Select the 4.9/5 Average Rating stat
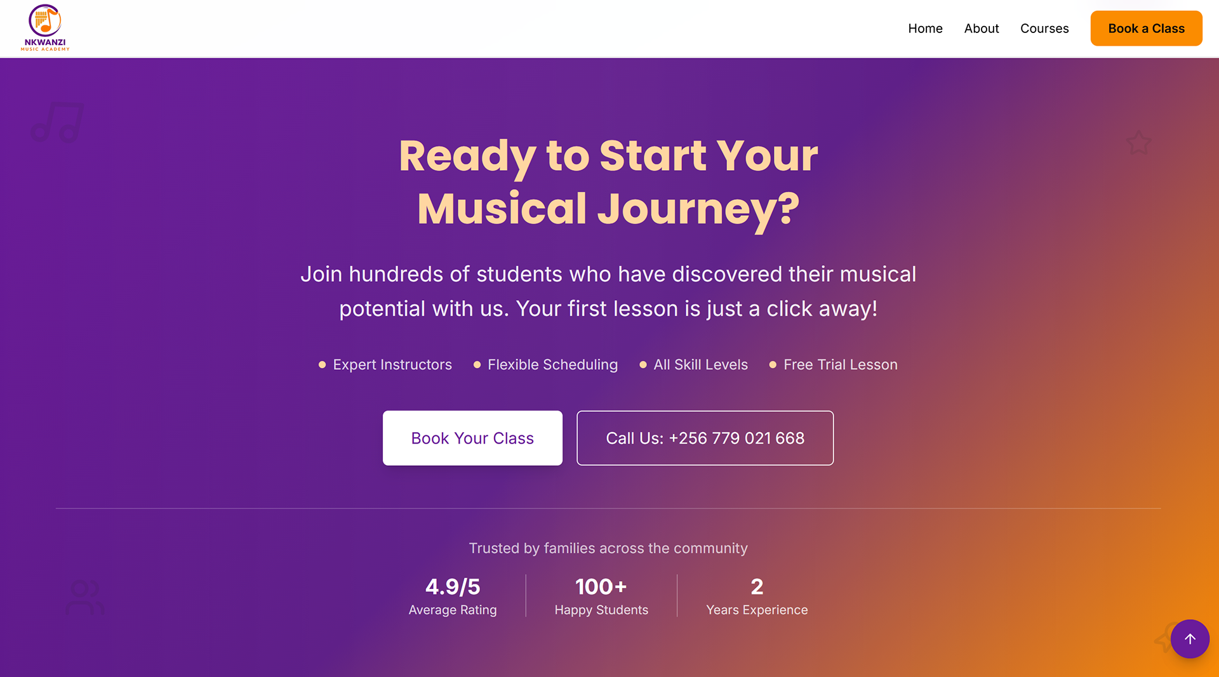Screen dimensions: 1219x677 [x=453, y=596]
